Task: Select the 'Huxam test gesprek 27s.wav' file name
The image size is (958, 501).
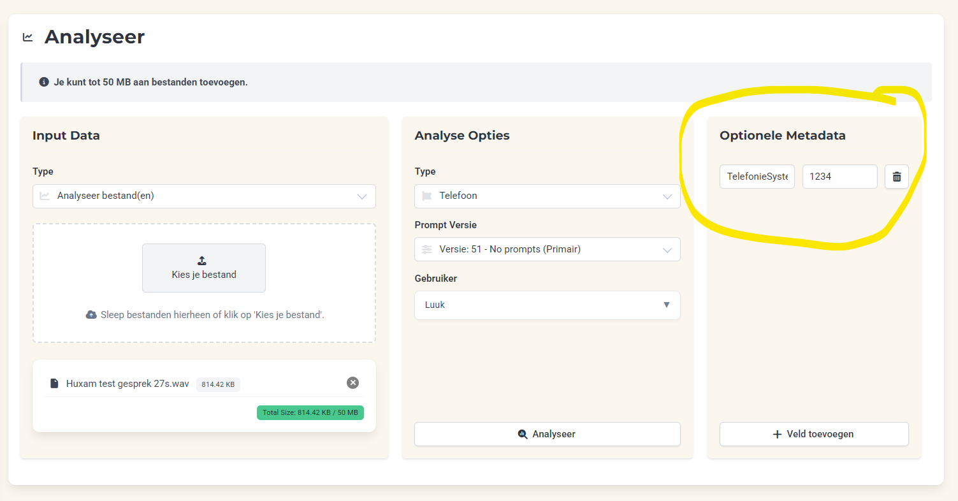Action: click(x=127, y=384)
